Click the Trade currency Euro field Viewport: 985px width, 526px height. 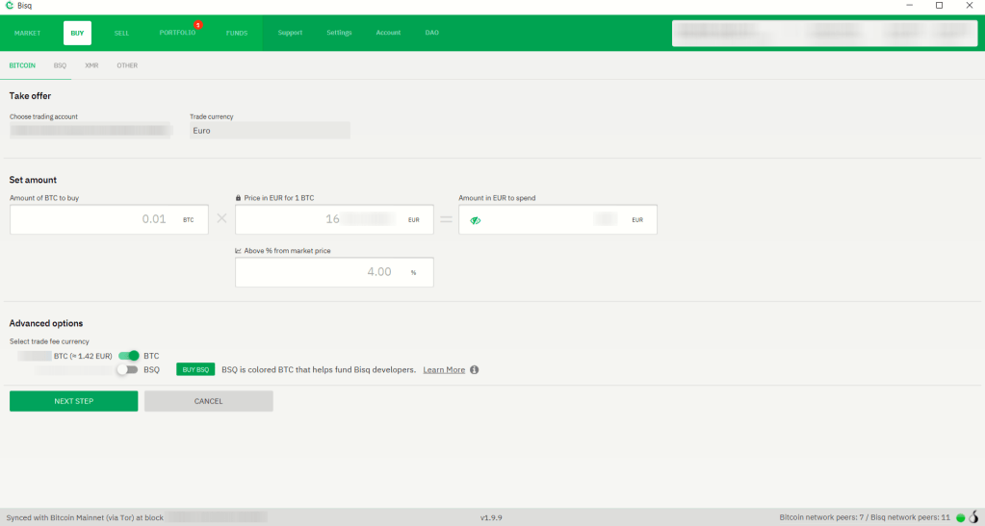click(270, 131)
